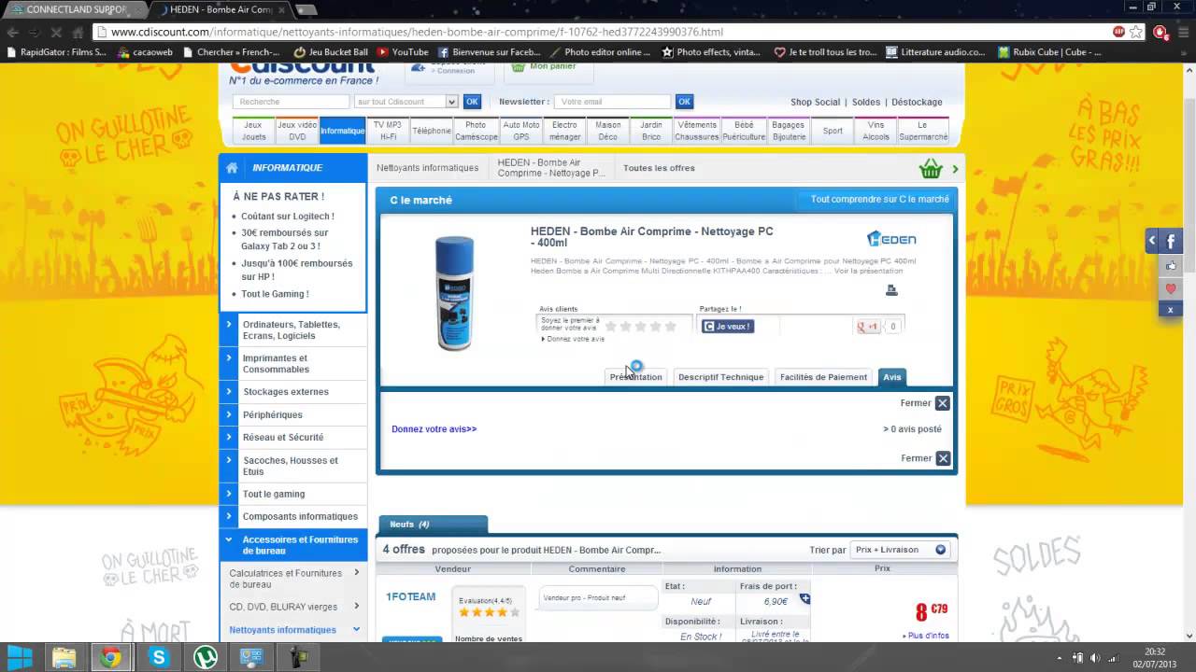
Task: Expand the 'Périphériques' category
Action: coord(229,414)
